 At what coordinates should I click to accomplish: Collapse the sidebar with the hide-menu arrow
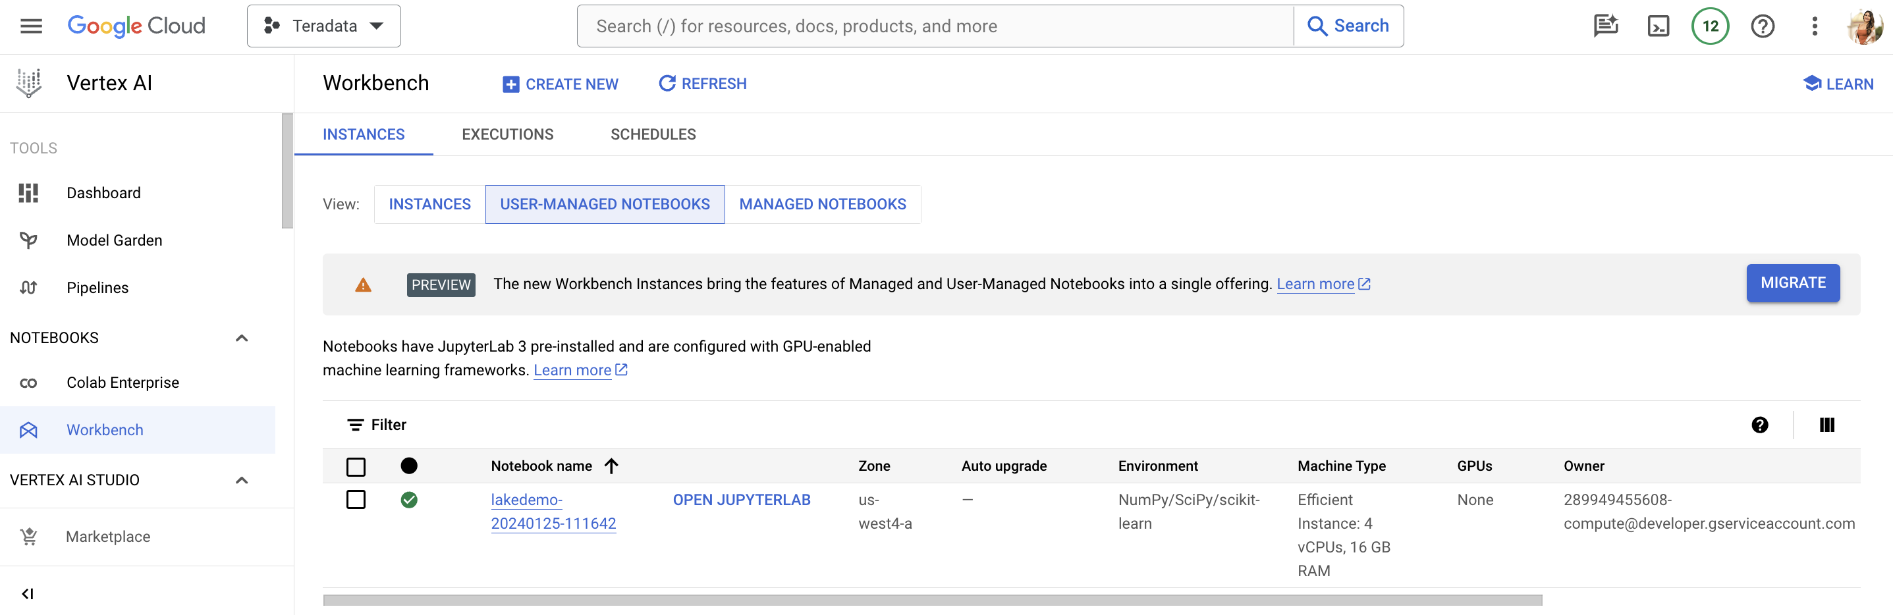(27, 594)
